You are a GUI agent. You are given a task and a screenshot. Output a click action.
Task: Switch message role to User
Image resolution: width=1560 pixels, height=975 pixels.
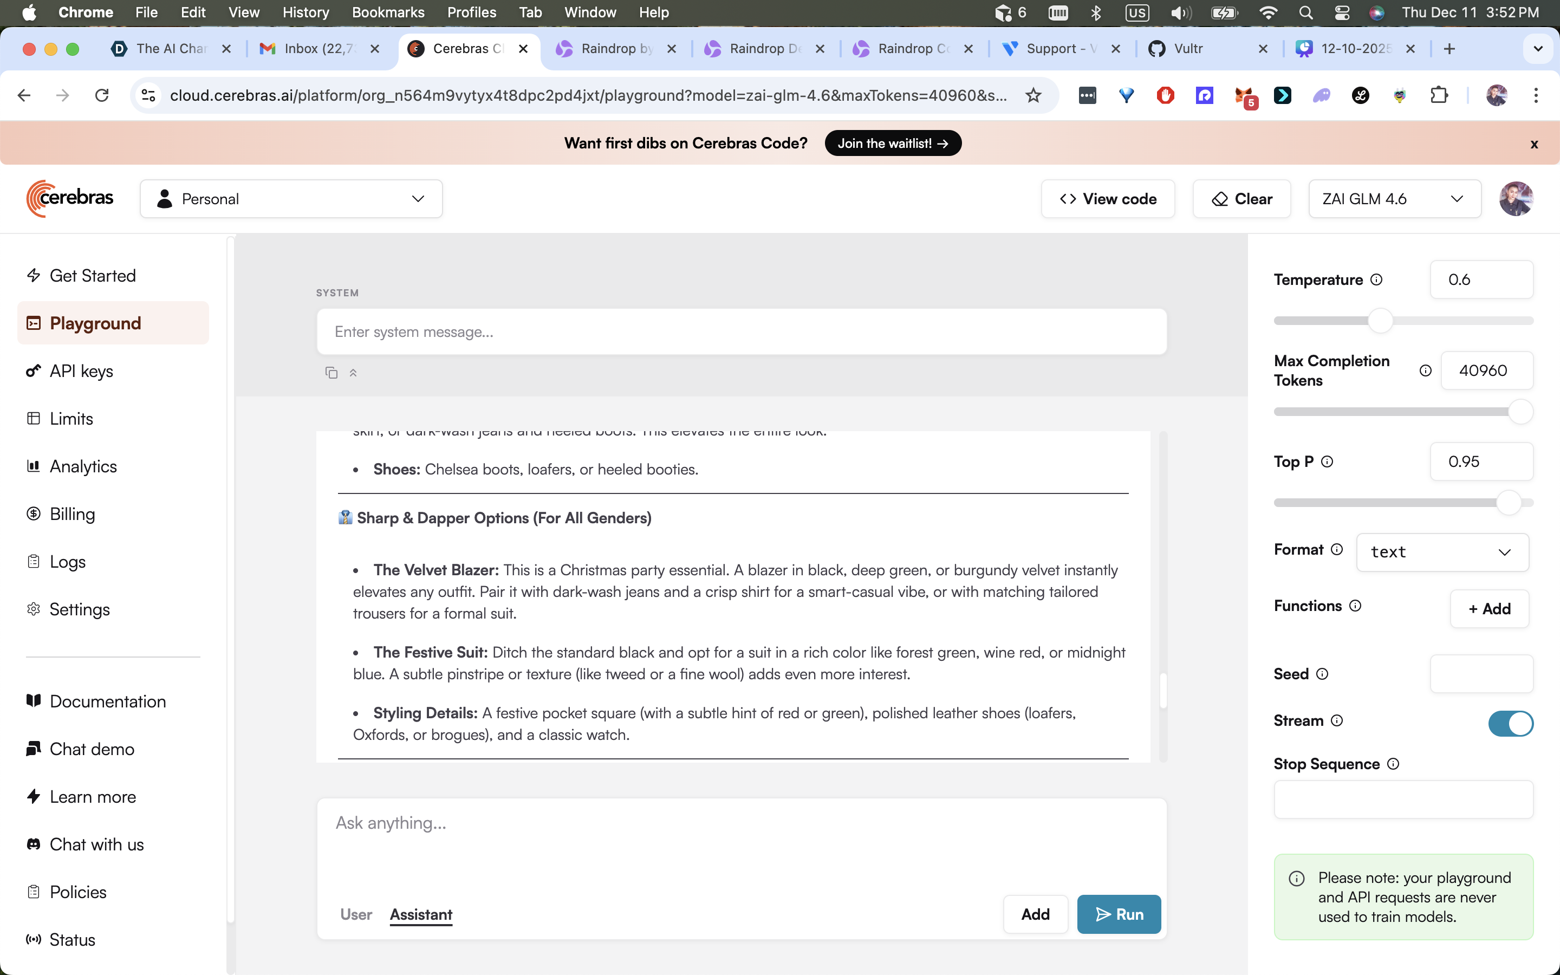[x=356, y=914]
